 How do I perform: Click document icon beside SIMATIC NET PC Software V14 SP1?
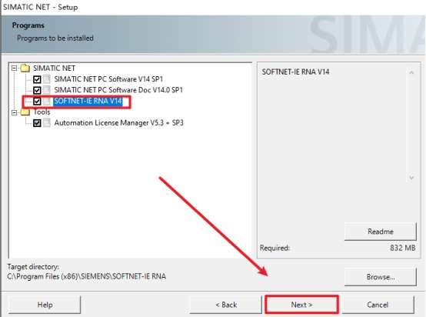click(x=47, y=79)
